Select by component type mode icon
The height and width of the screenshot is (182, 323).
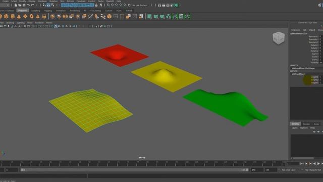point(52,5)
